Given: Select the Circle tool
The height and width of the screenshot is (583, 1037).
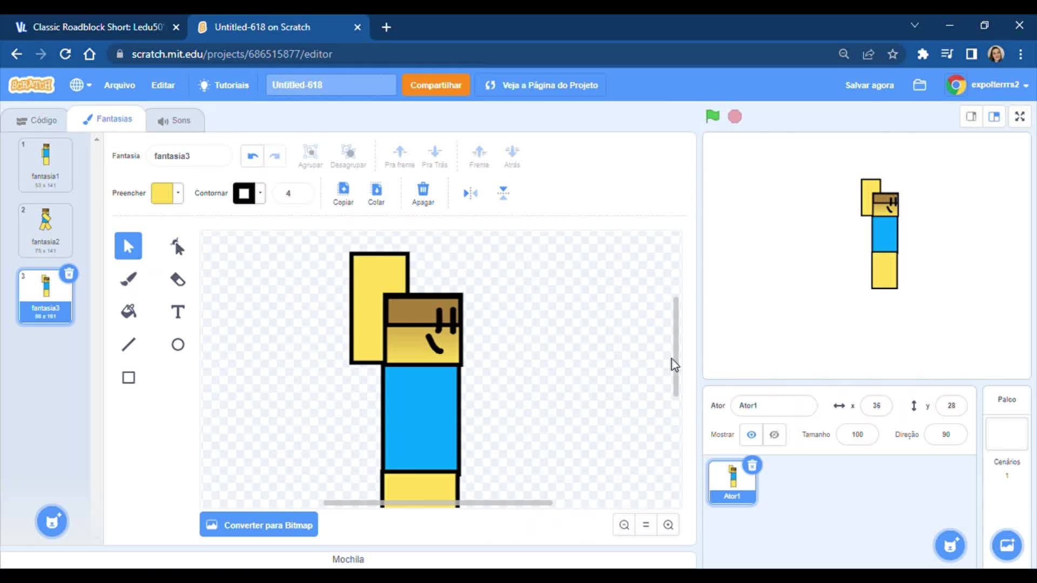Looking at the screenshot, I should pyautogui.click(x=178, y=344).
